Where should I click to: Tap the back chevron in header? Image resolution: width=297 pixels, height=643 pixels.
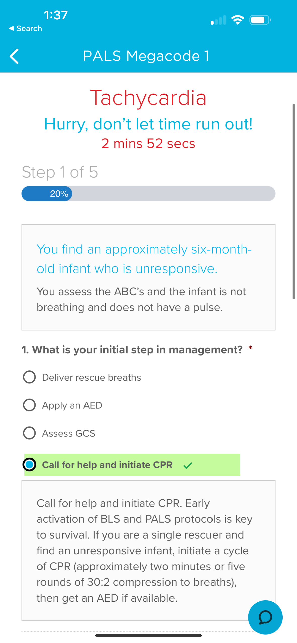(x=14, y=56)
